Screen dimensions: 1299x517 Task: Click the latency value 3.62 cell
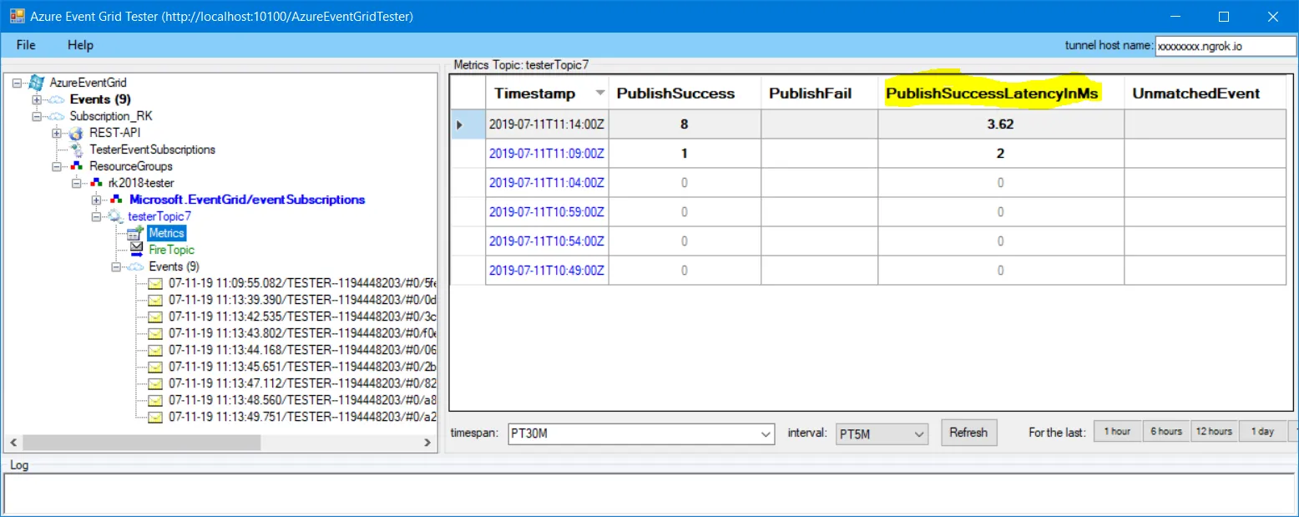(1001, 124)
